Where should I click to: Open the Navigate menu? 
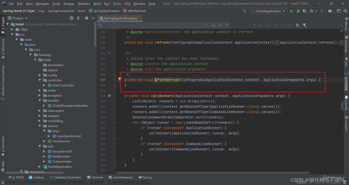(x=42, y=3)
